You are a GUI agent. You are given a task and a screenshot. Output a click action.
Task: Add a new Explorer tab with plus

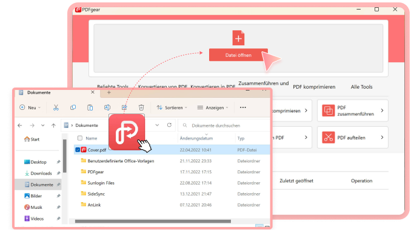[109, 92]
